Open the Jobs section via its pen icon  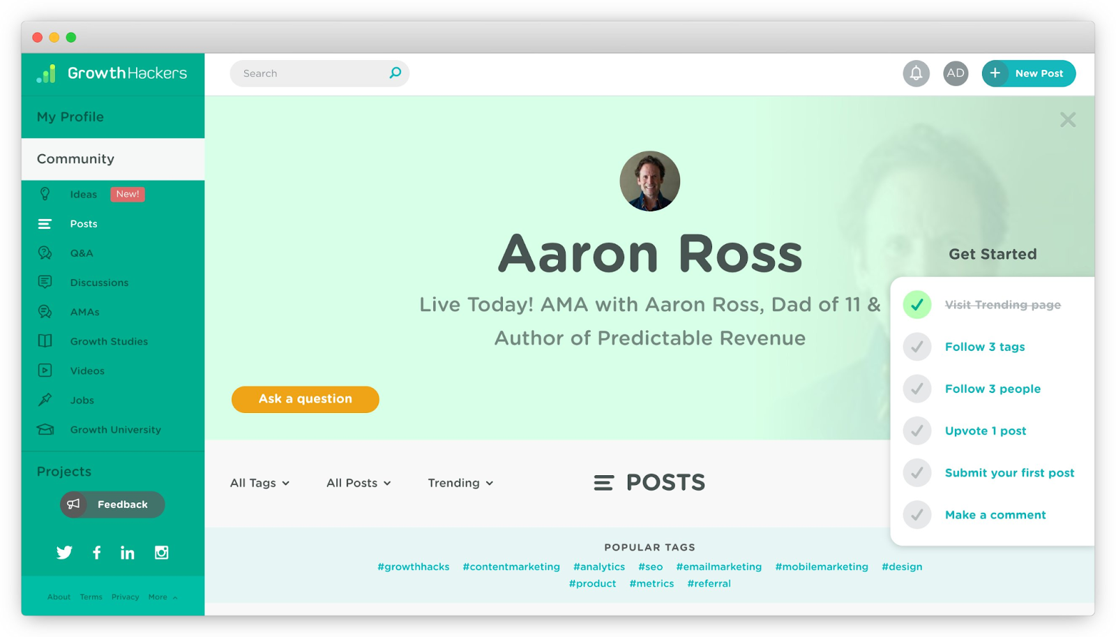[x=45, y=400]
